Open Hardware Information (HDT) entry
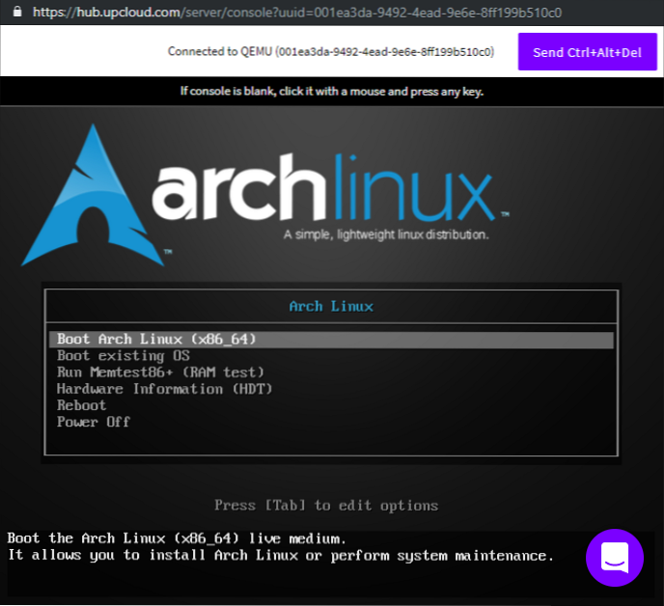Image resolution: width=664 pixels, height=606 pixels. [165, 389]
